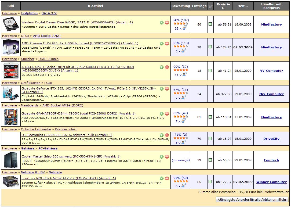This screenshot has height=208, width=291.
Task: Click plus icon for Gigabyte GeForce GTX 285
Action: 161,89
